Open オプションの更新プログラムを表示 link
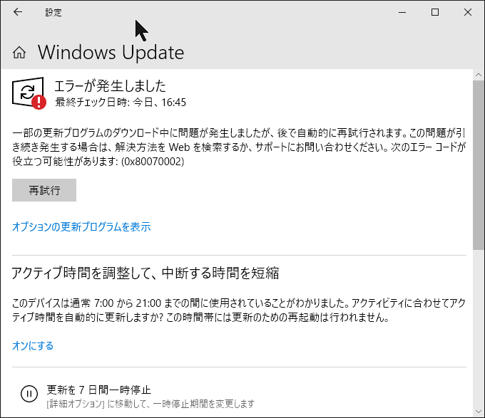 [x=81, y=227]
